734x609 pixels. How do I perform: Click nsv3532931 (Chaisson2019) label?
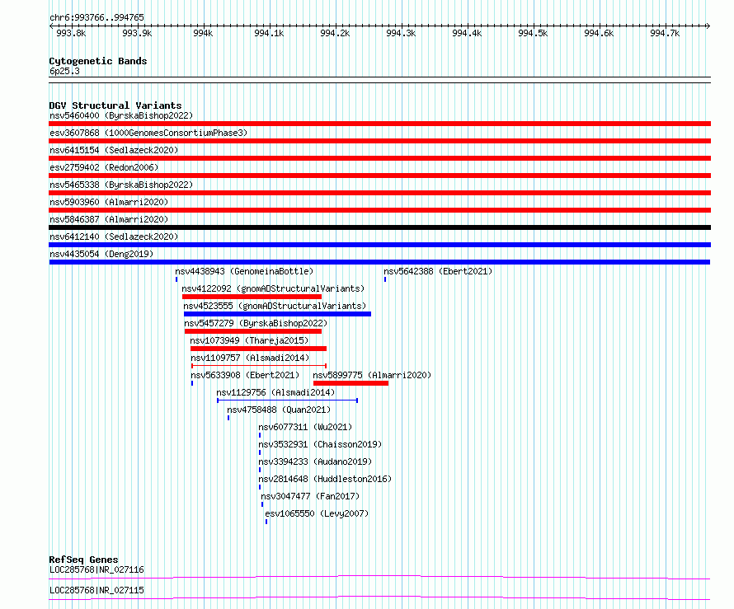320,444
